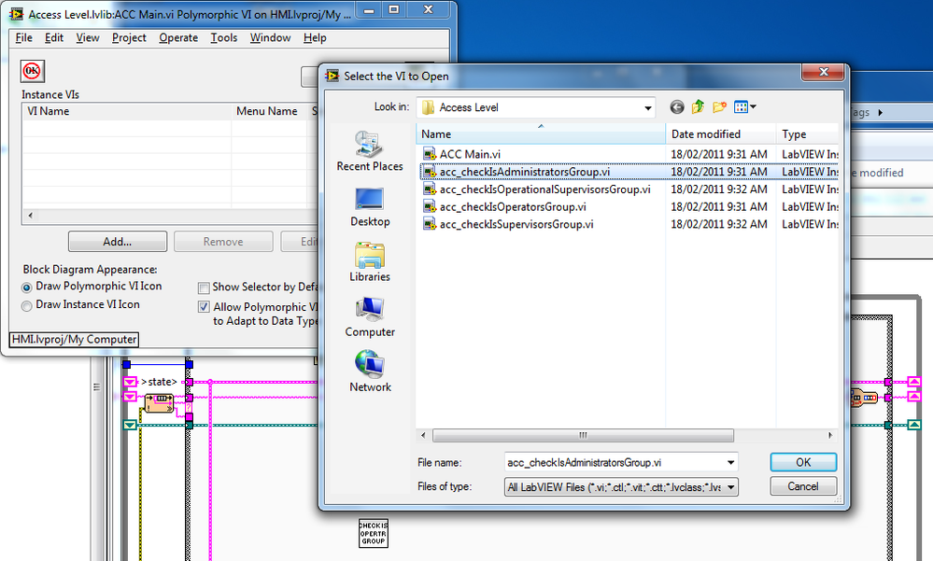
Task: Open the View Menu icon in file dialog
Action: (x=744, y=107)
